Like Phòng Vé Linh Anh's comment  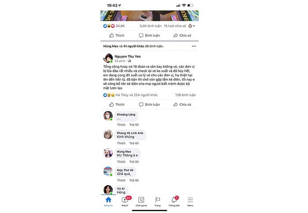click(x=121, y=143)
